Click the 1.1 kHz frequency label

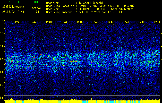tap(2, 33)
